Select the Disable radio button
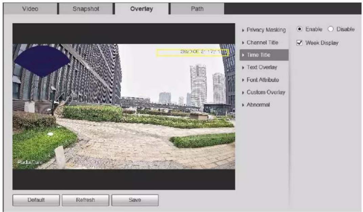The height and width of the screenshot is (212, 363). (331, 29)
